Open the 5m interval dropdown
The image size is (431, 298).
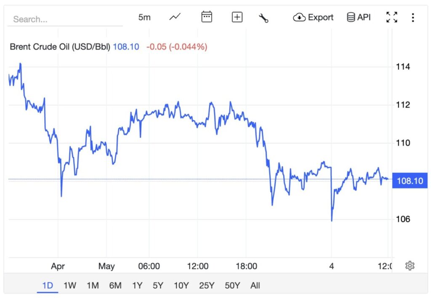point(144,17)
